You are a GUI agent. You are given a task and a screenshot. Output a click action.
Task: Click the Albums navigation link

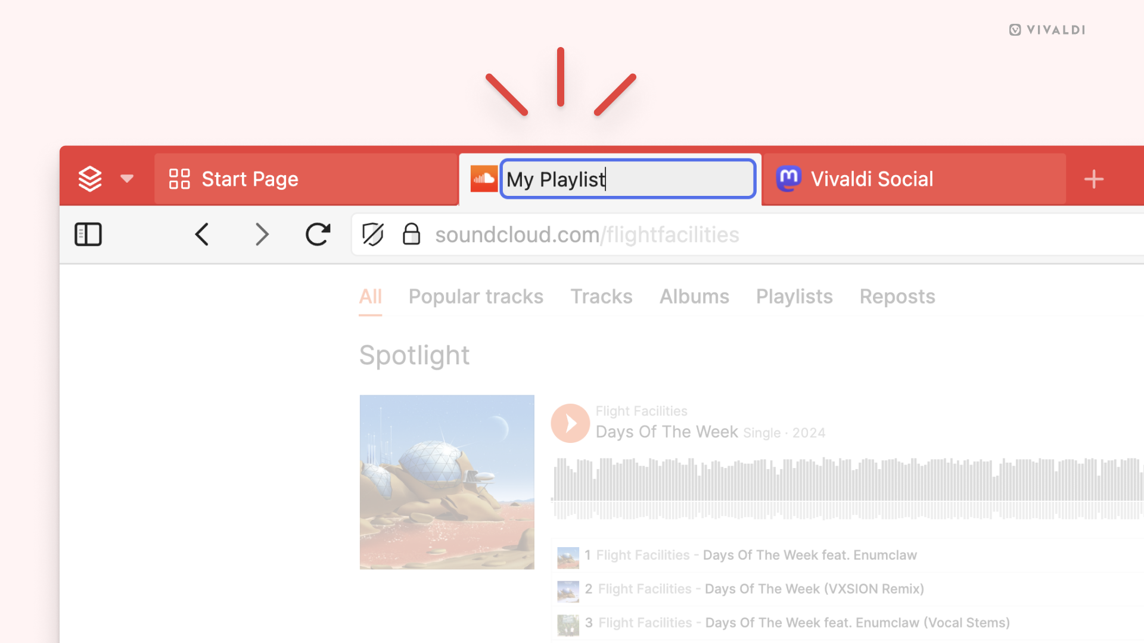tap(694, 296)
